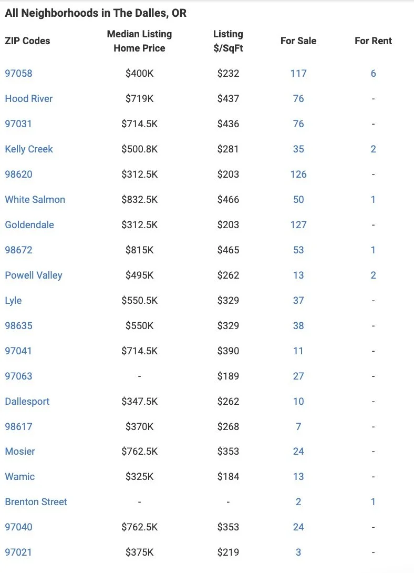This screenshot has width=414, height=573.
Task: Select the Mosier neighborhood link
Action: tap(20, 452)
